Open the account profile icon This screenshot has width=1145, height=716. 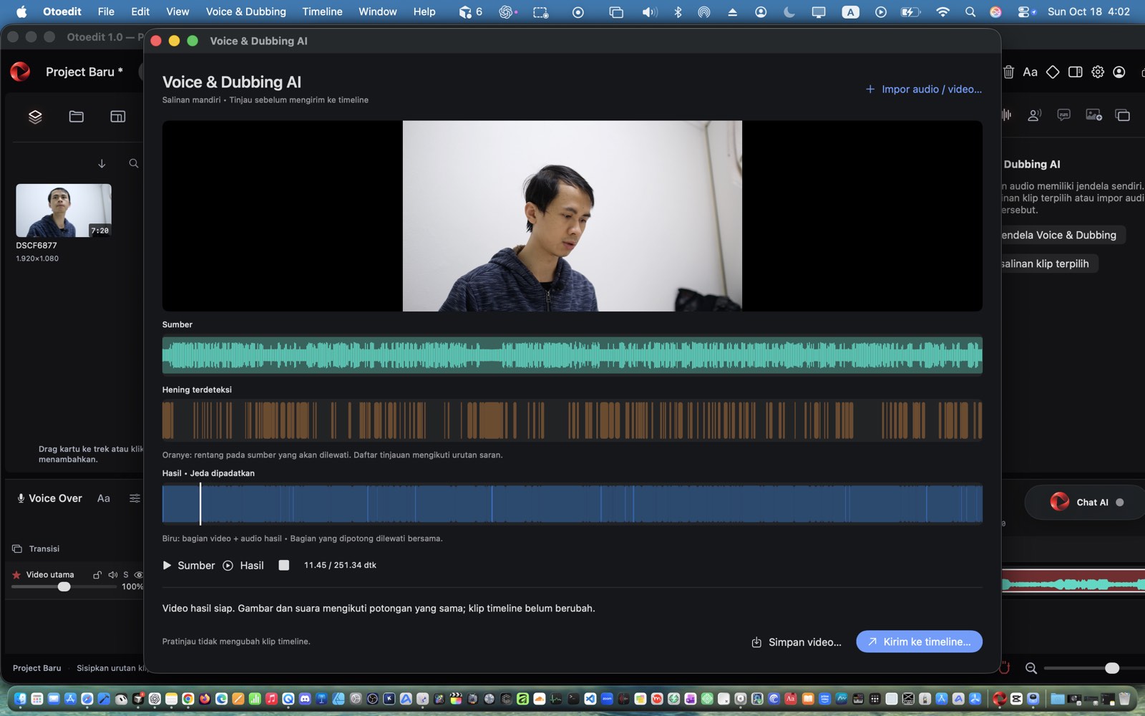[x=1119, y=72]
